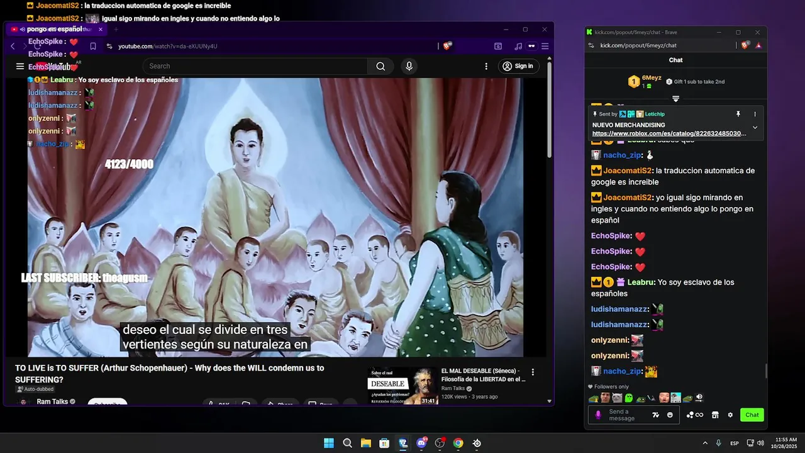Open the smiley emoji picker
805x453 pixels.
pos(670,415)
